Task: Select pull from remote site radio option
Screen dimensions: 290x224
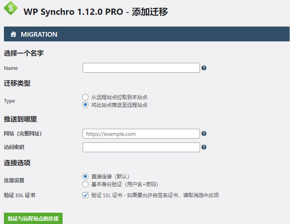Action: coord(85,97)
